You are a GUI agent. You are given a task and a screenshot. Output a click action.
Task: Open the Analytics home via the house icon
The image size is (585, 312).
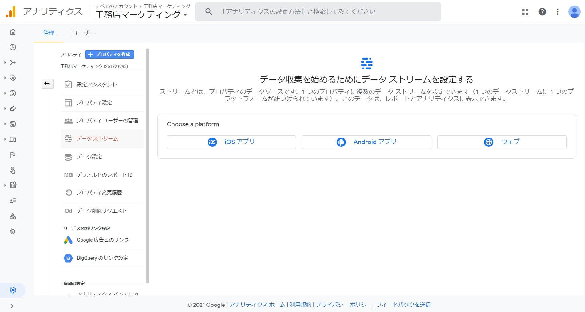coord(13,32)
